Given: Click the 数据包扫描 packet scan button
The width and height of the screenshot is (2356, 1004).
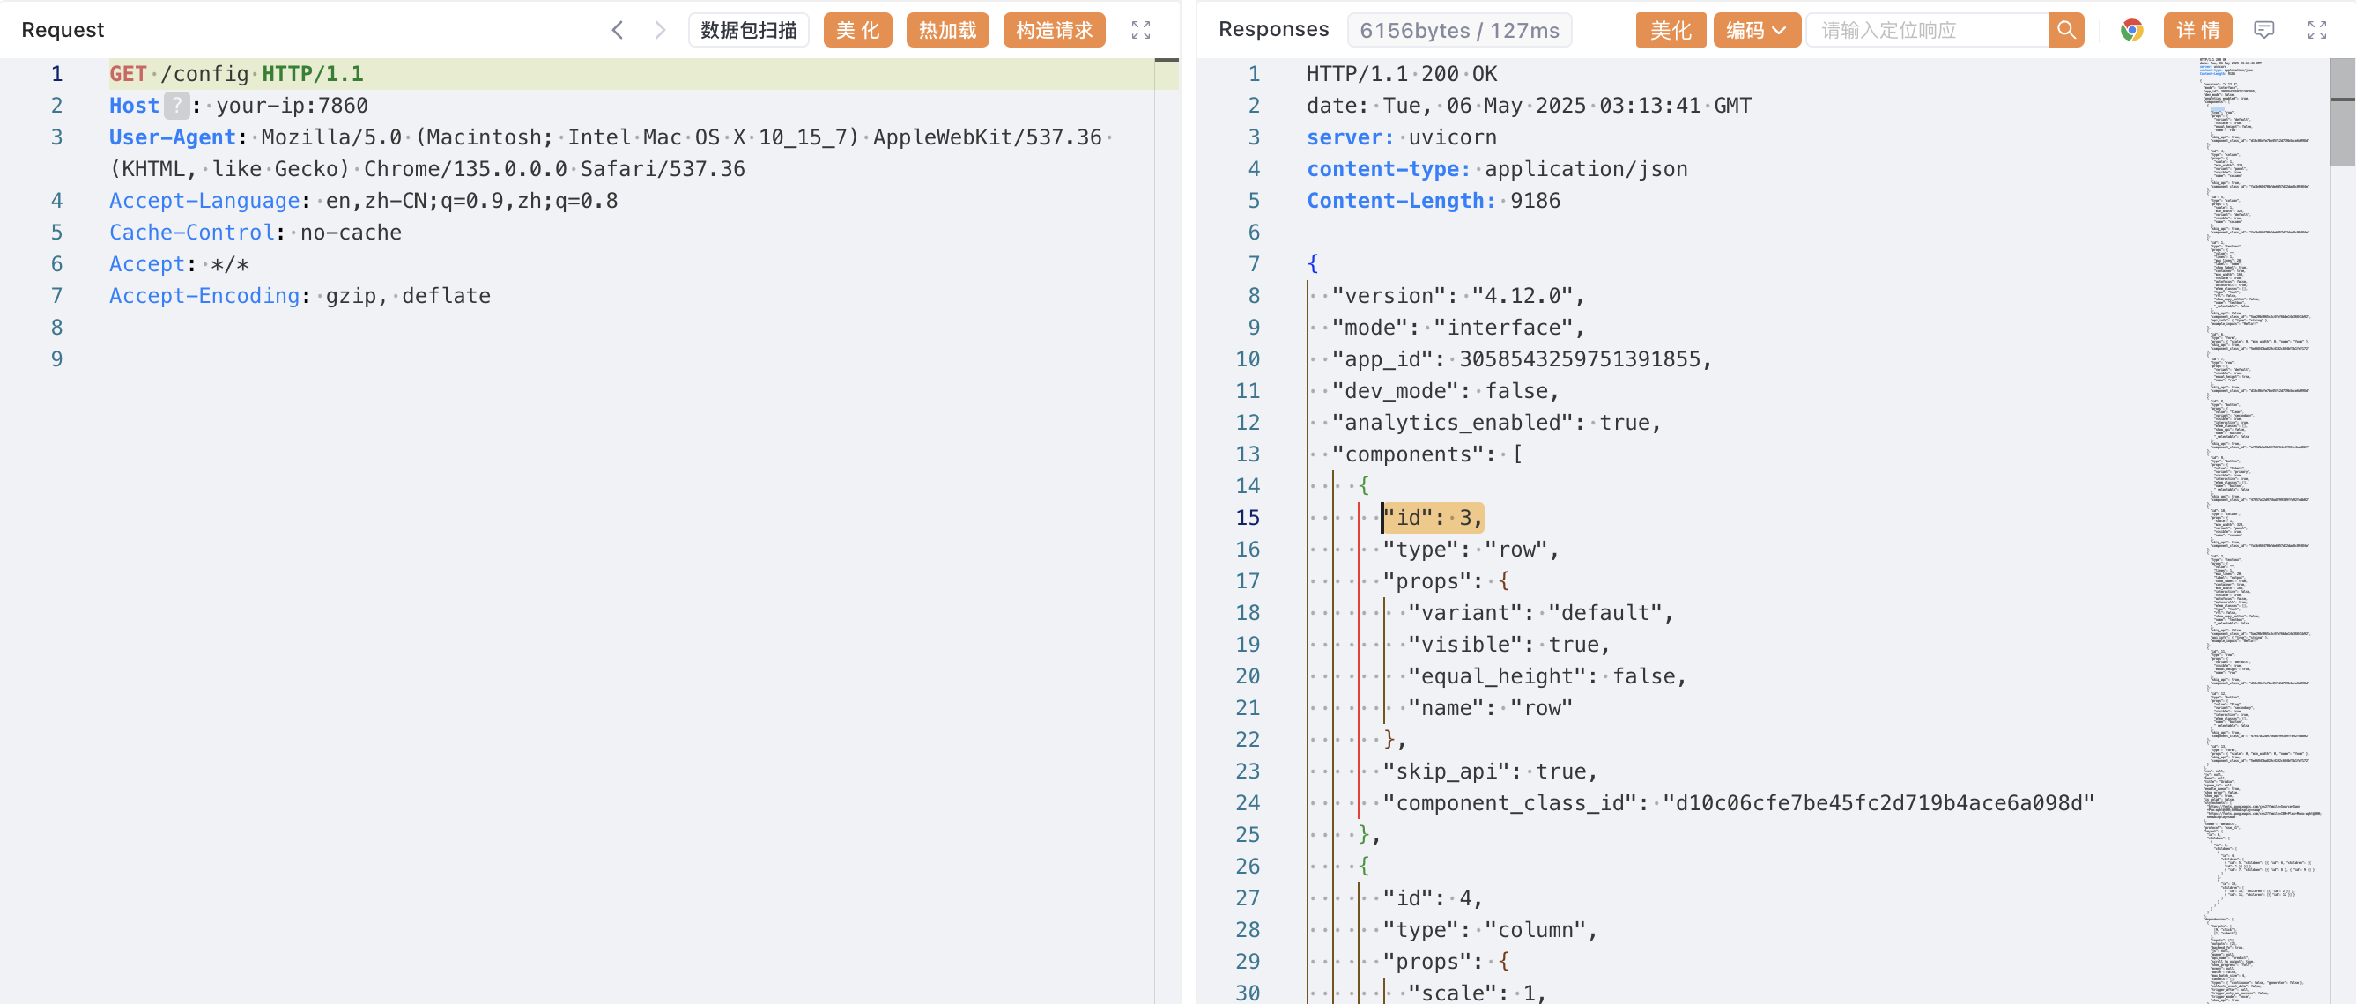Looking at the screenshot, I should coord(748,30).
